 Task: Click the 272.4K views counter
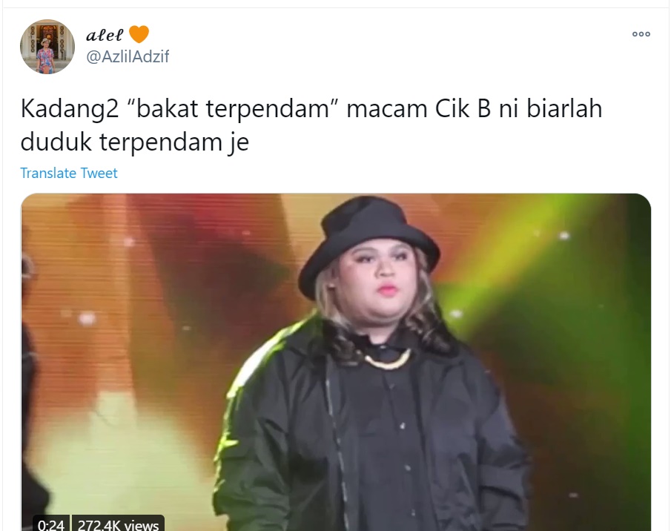pyautogui.click(x=118, y=524)
